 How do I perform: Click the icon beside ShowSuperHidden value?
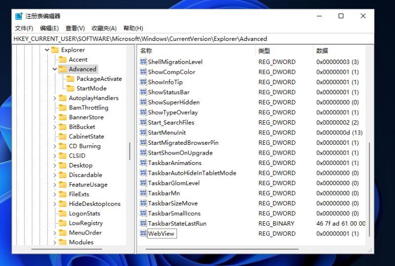tap(143, 102)
